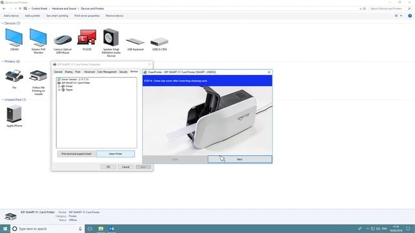Click See what's printing command
This screenshot has width=415, height=233.
pyautogui.click(x=58, y=16)
